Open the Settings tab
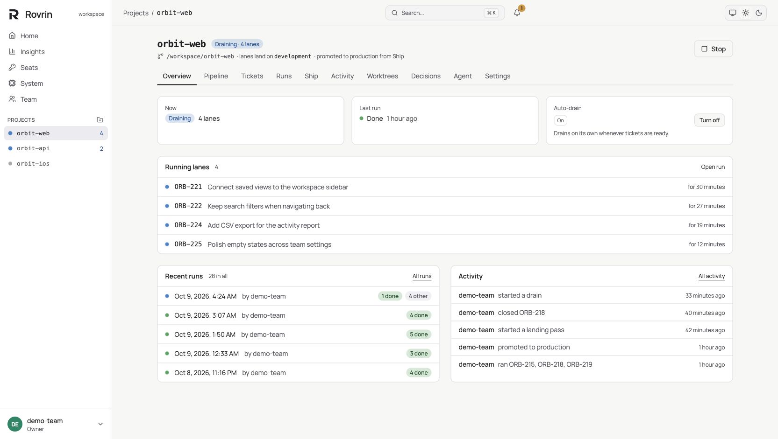The width and height of the screenshot is (778, 439). (x=498, y=76)
